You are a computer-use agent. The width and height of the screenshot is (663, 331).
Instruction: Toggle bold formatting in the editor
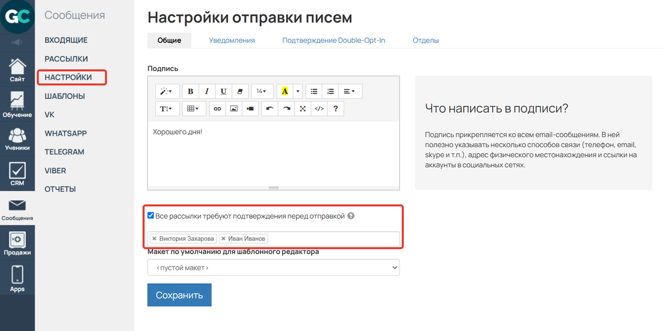[190, 91]
